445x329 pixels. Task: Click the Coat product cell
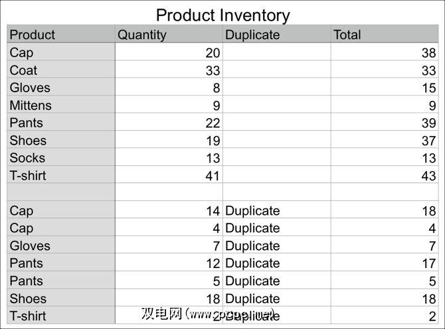[x=61, y=70]
